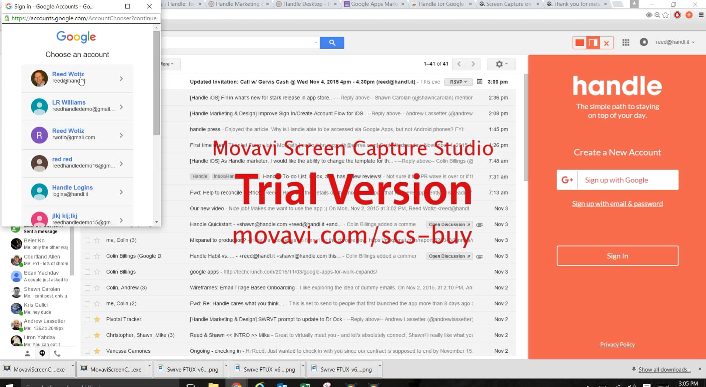Click the Sign In button on the Handle panel
This screenshot has width=706, height=387.
617,256
